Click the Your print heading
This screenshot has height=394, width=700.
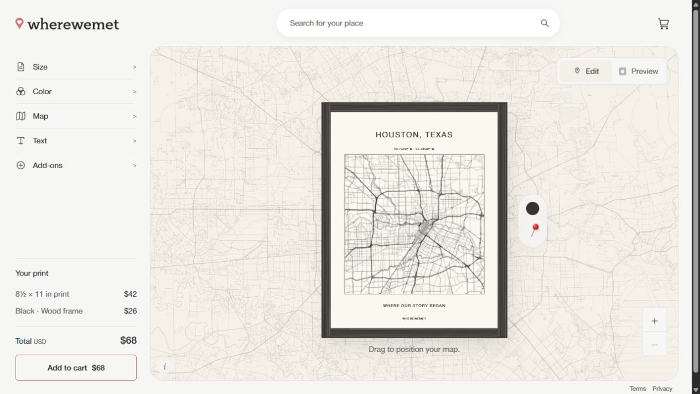coord(32,273)
